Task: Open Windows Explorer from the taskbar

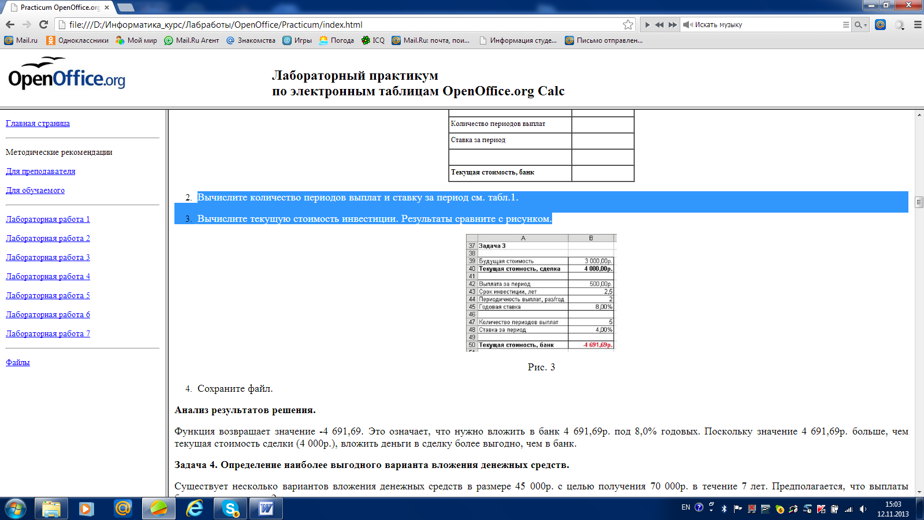Action: (x=51, y=508)
